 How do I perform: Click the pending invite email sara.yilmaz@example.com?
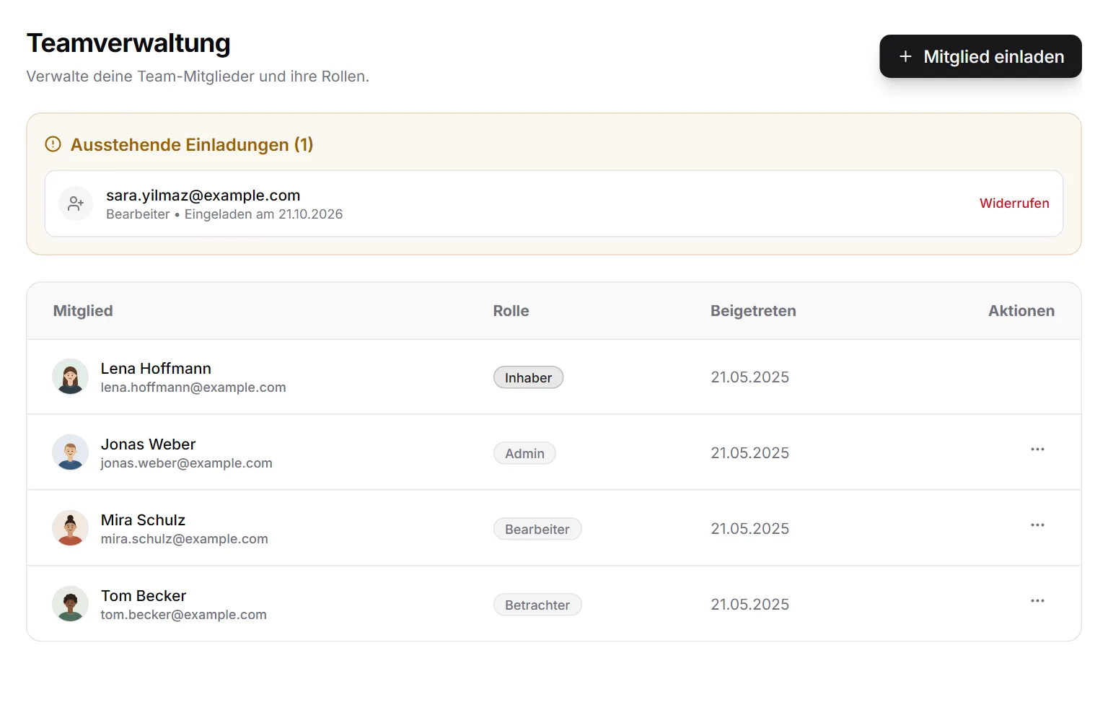click(x=203, y=196)
